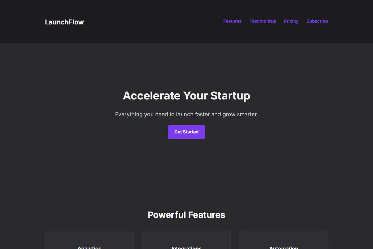The height and width of the screenshot is (249, 373).
Task: Click the LaunchFlow logo in the header
Action: 64,22
